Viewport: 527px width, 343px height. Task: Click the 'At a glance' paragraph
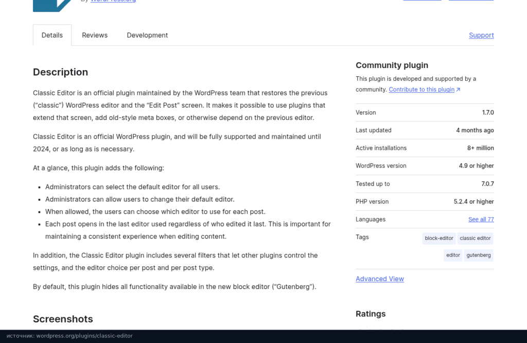tap(98, 168)
